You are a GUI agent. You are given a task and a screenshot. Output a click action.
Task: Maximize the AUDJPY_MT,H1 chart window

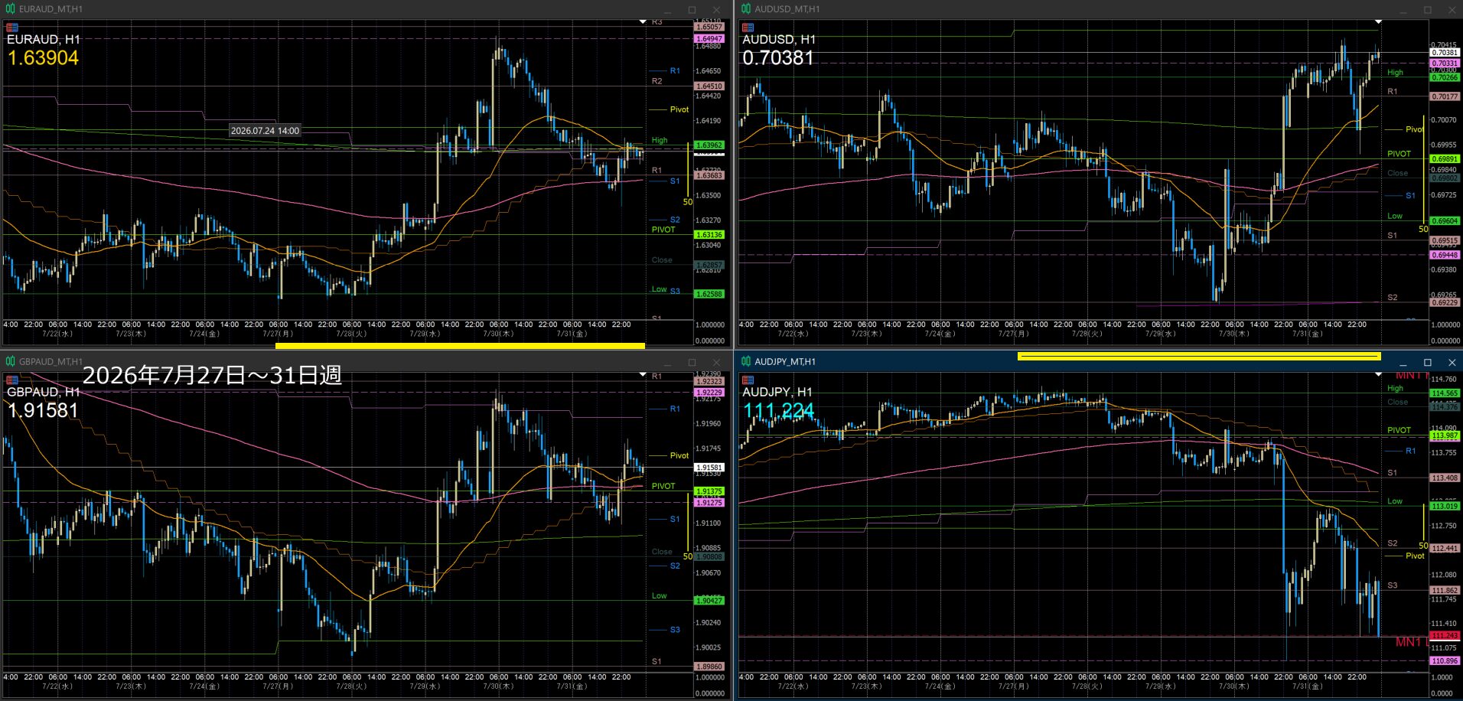[x=1427, y=362]
